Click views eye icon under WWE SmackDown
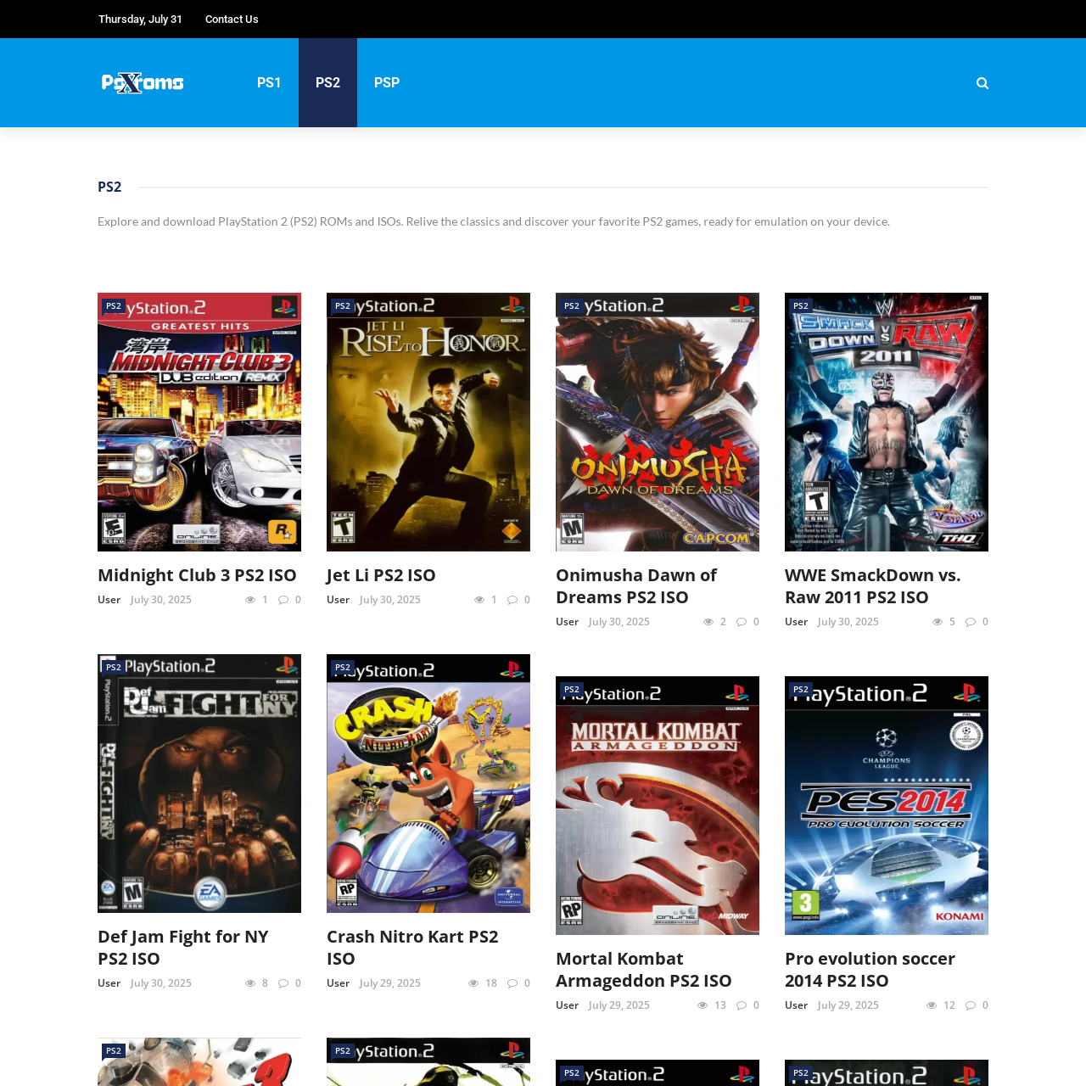1086x1086 pixels. click(x=938, y=622)
